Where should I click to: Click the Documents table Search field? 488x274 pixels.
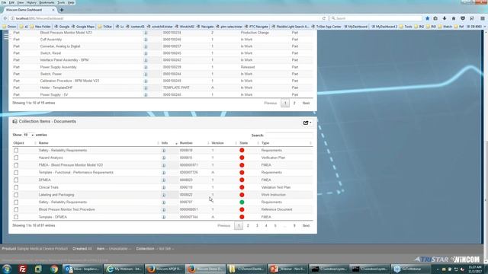pos(289,135)
